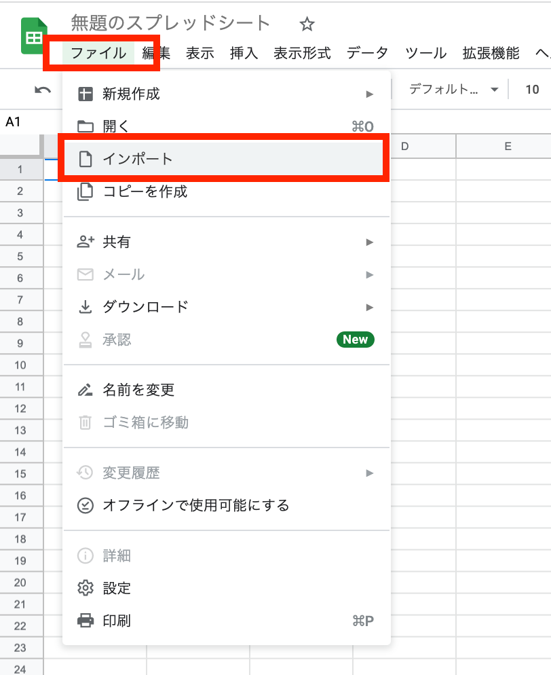Open the データ menu
The height and width of the screenshot is (675, 551).
367,53
